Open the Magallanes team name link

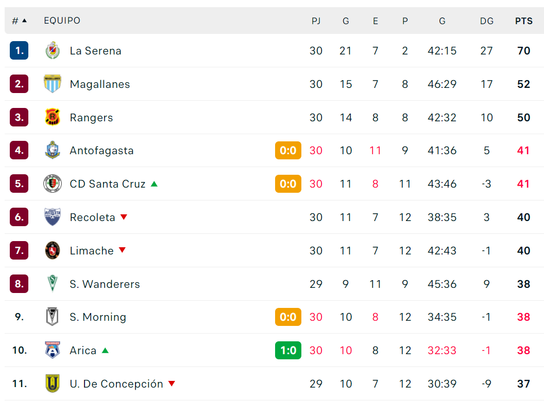coord(100,84)
